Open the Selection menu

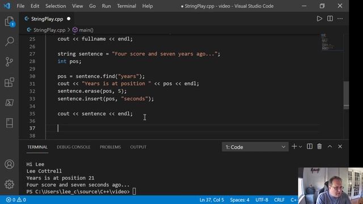click(56, 6)
